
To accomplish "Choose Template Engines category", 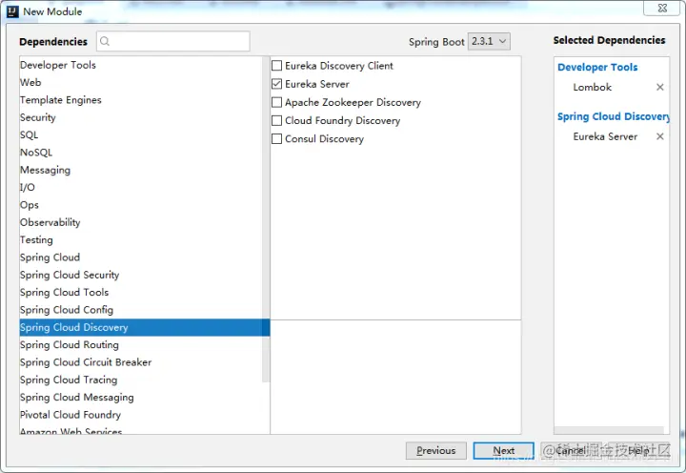I will 141,100.
